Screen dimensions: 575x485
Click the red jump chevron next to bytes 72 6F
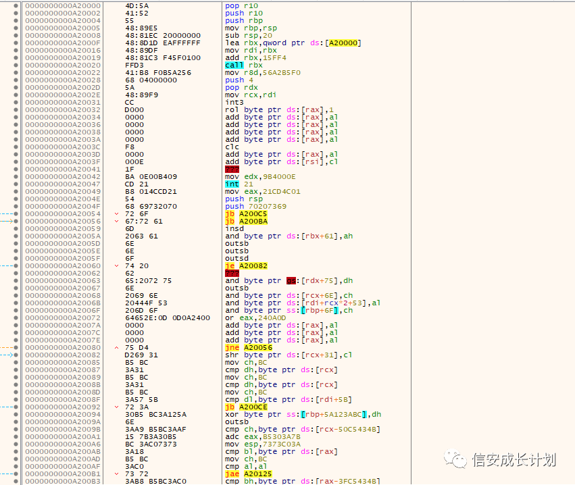tap(117, 213)
